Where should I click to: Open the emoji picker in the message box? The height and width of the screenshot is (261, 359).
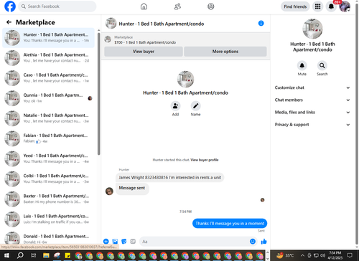tap(253, 242)
